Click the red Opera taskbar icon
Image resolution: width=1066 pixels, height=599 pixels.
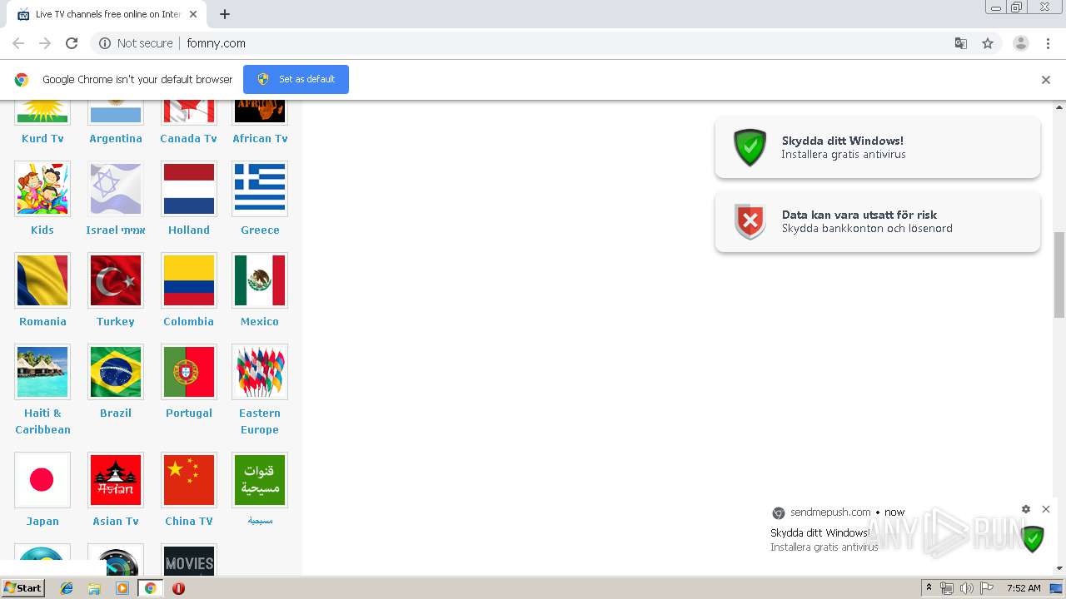[178, 588]
